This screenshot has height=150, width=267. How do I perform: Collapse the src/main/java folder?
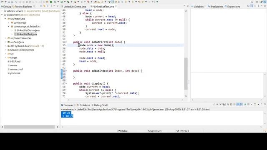[5, 19]
